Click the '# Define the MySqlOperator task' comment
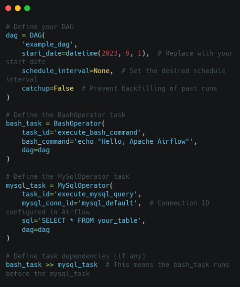The height and width of the screenshot is (287, 240). tap(67, 177)
